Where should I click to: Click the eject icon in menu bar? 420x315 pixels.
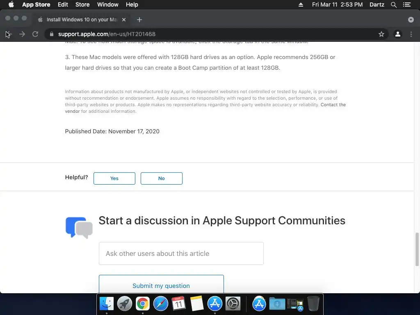pos(301,5)
